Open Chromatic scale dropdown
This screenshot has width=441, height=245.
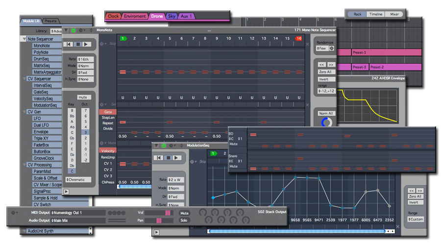(78, 179)
